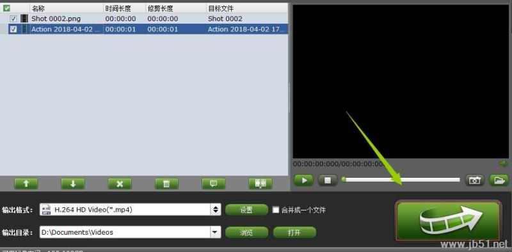
Task: Click the black video preview area
Action: click(x=401, y=81)
